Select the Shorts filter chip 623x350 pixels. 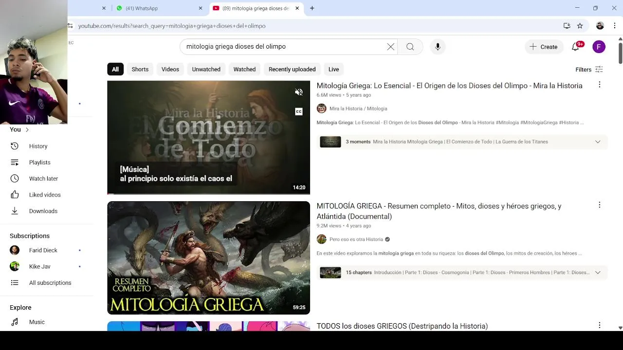140,69
